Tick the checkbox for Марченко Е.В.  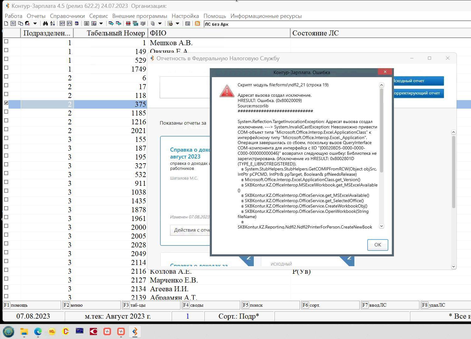click(x=6, y=279)
